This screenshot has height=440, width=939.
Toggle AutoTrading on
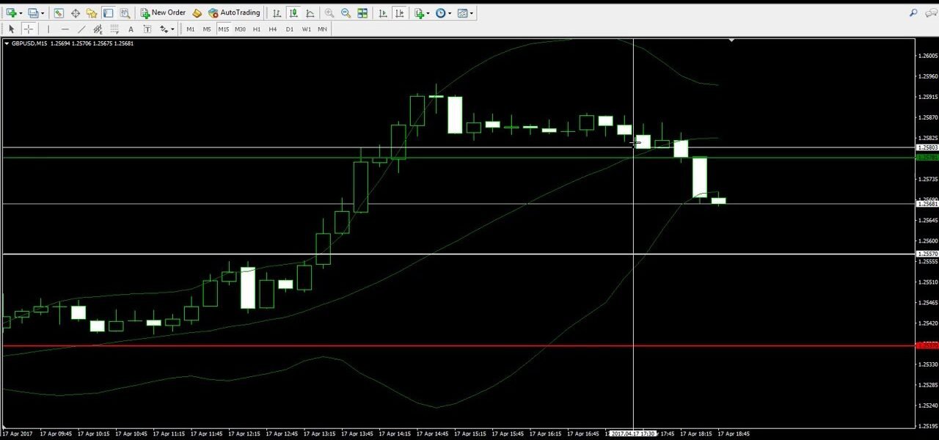pyautogui.click(x=234, y=12)
